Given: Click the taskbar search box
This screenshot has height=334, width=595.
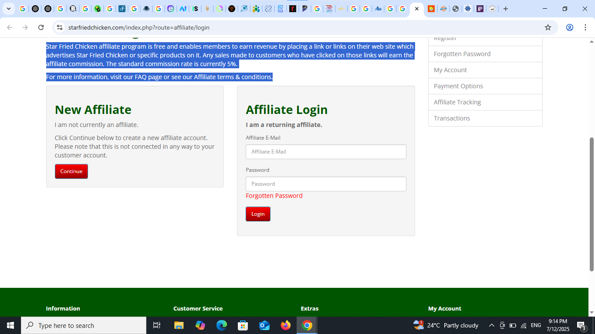Looking at the screenshot, I should (84, 325).
